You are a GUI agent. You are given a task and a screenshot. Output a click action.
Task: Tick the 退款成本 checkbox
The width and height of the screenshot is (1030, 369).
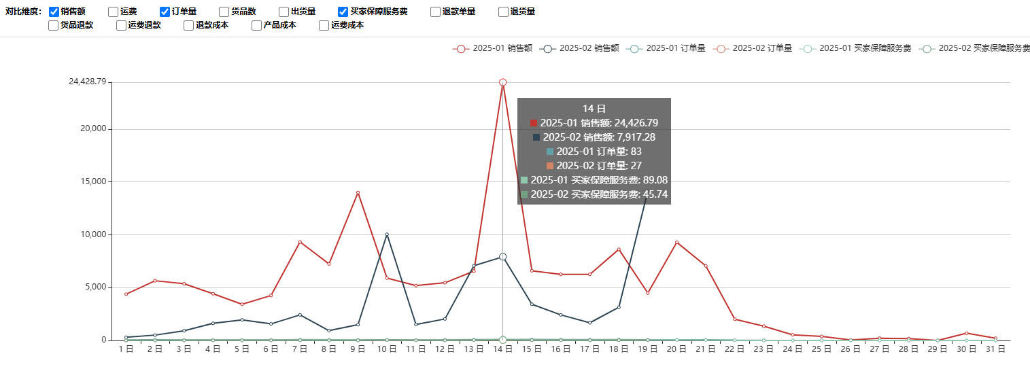coord(188,25)
